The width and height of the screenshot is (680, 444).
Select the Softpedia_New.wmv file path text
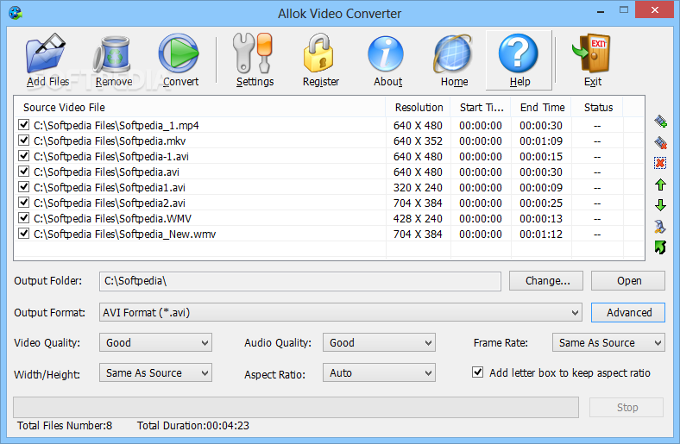pyautogui.click(x=124, y=234)
